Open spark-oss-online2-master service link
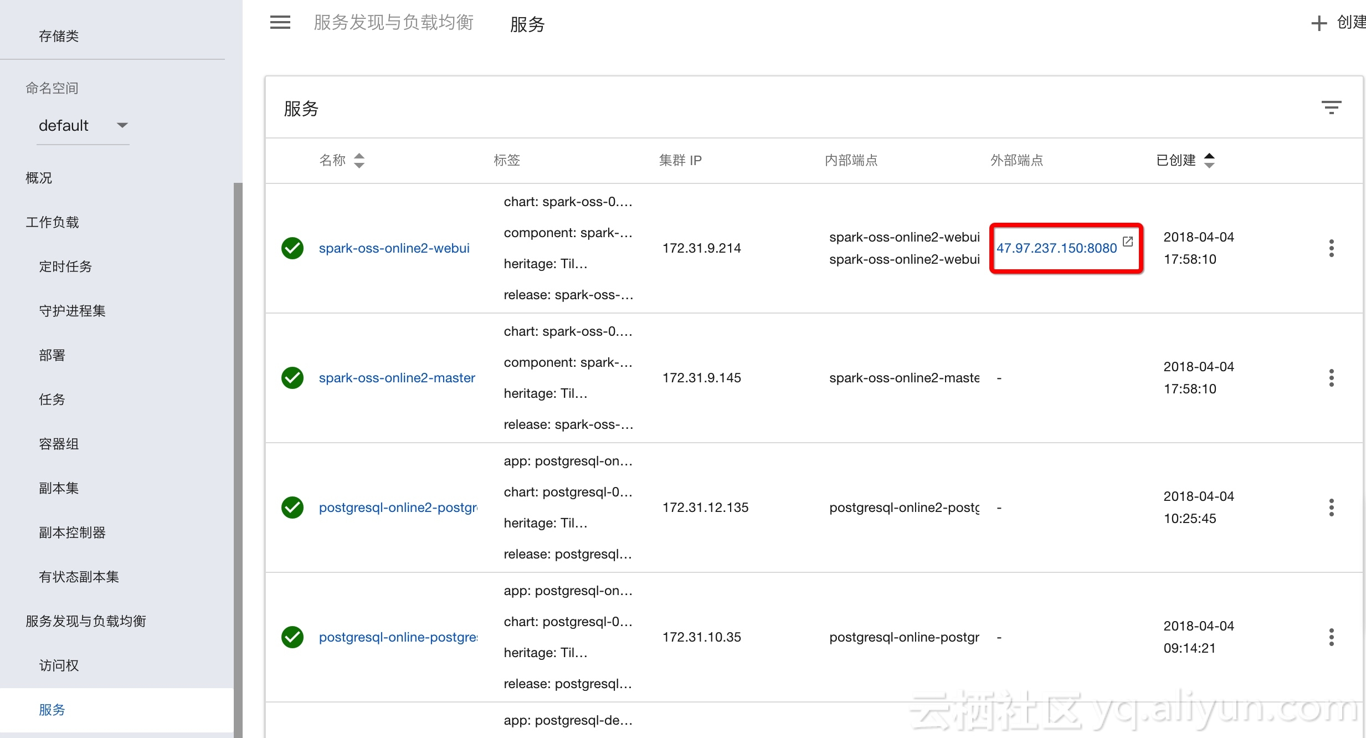 pyautogui.click(x=397, y=378)
